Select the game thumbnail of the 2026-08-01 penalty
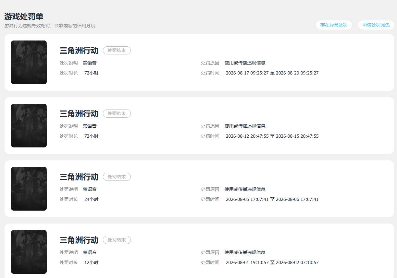This screenshot has height=278, width=397. click(x=29, y=252)
